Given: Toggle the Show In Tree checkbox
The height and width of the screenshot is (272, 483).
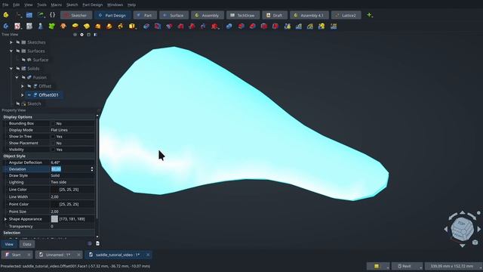Looking at the screenshot, I should (x=53, y=136).
